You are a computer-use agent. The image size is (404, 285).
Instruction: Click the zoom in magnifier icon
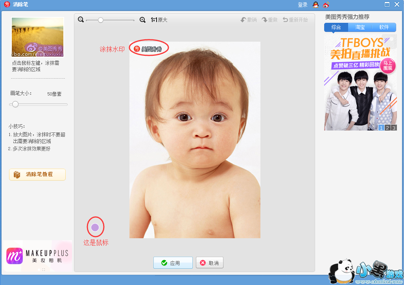click(x=143, y=20)
